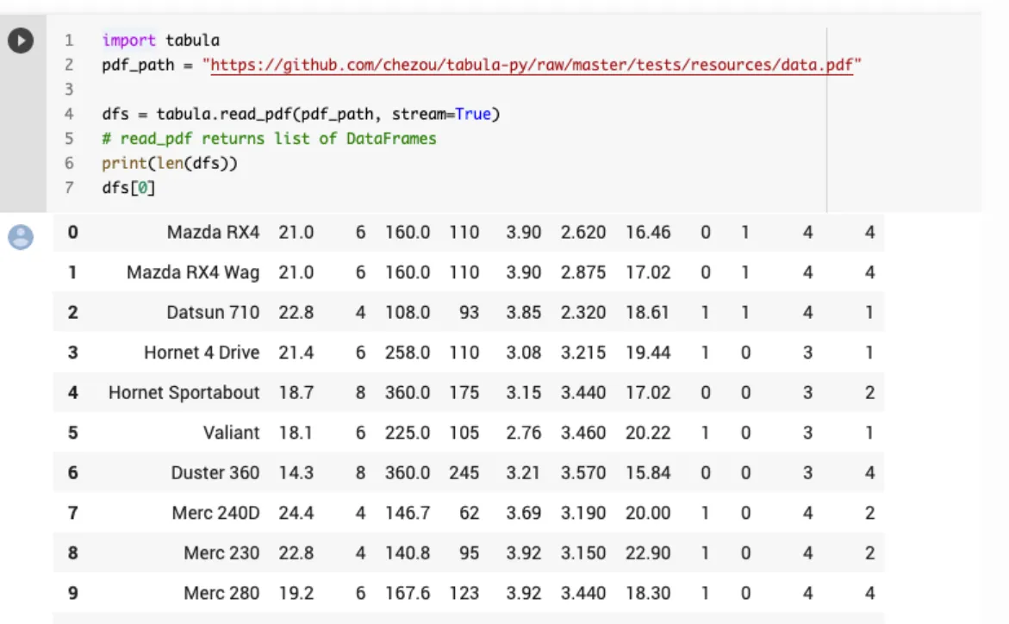Image resolution: width=1009 pixels, height=624 pixels.
Task: Click value 3.85 in Datsun 710 row
Action: pos(523,312)
